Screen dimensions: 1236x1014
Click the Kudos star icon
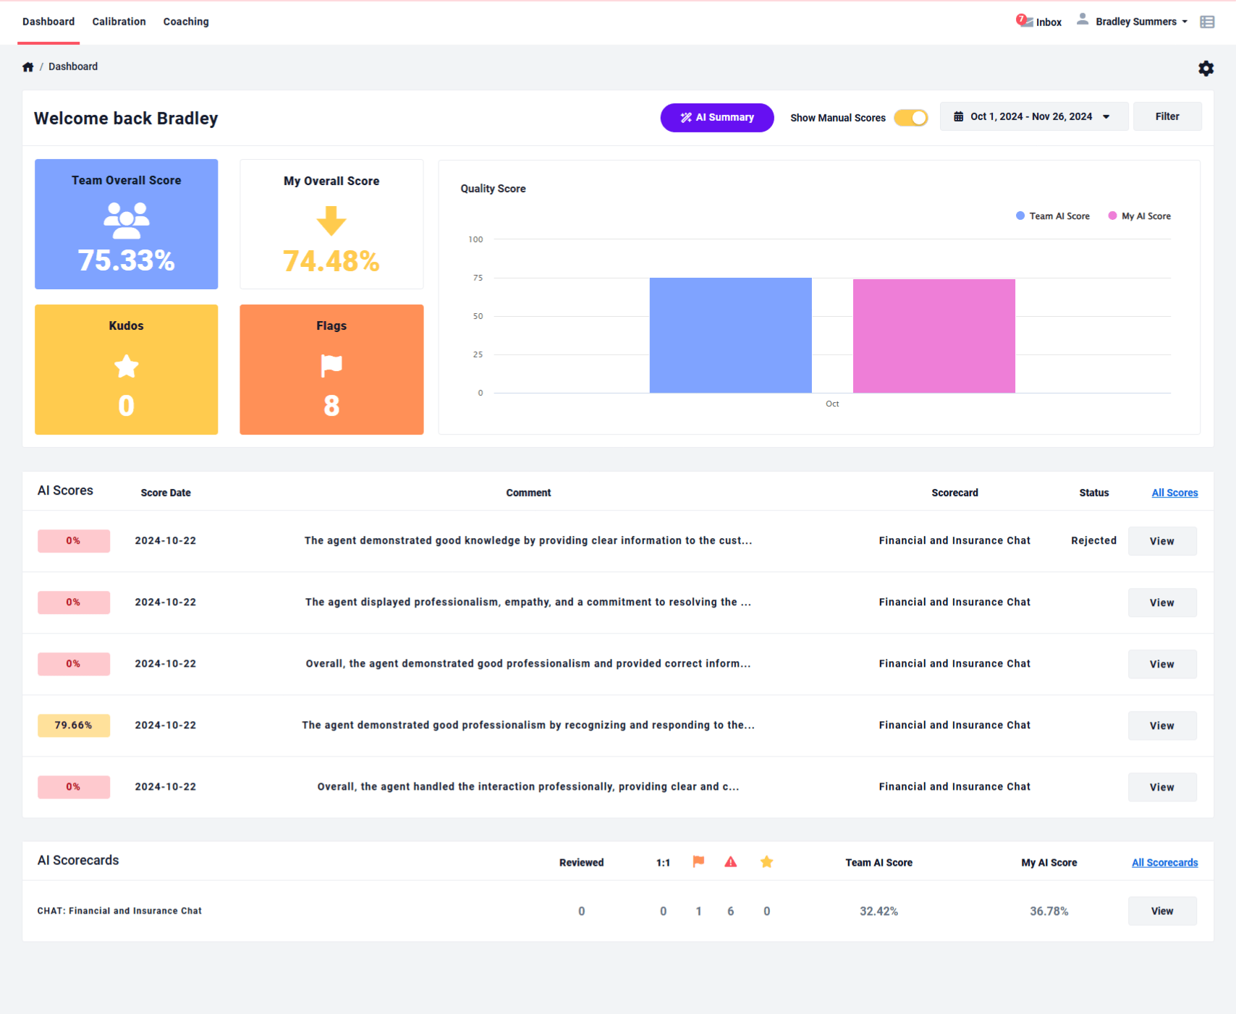(127, 366)
